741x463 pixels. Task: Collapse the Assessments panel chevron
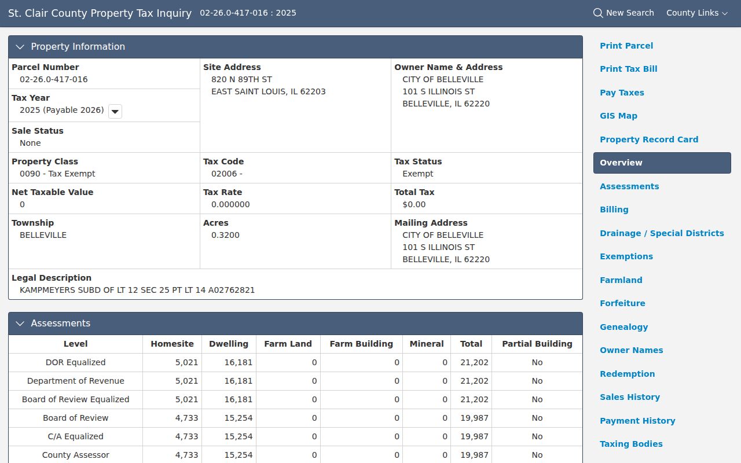tap(20, 324)
